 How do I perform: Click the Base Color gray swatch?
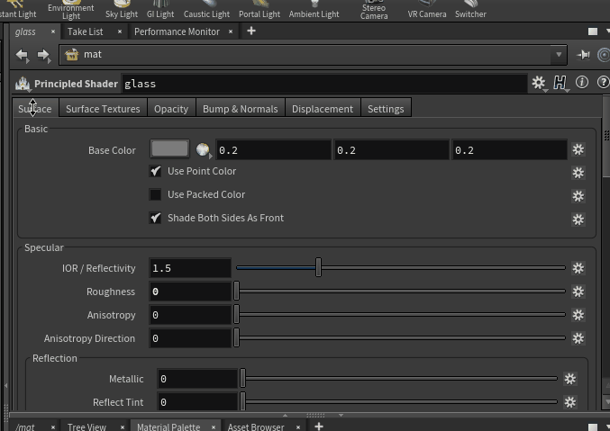[169, 149]
